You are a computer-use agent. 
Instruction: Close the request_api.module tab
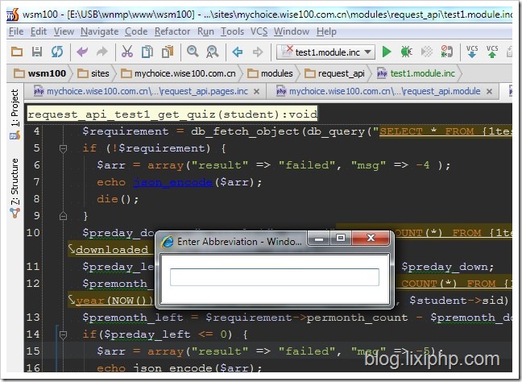coord(489,92)
